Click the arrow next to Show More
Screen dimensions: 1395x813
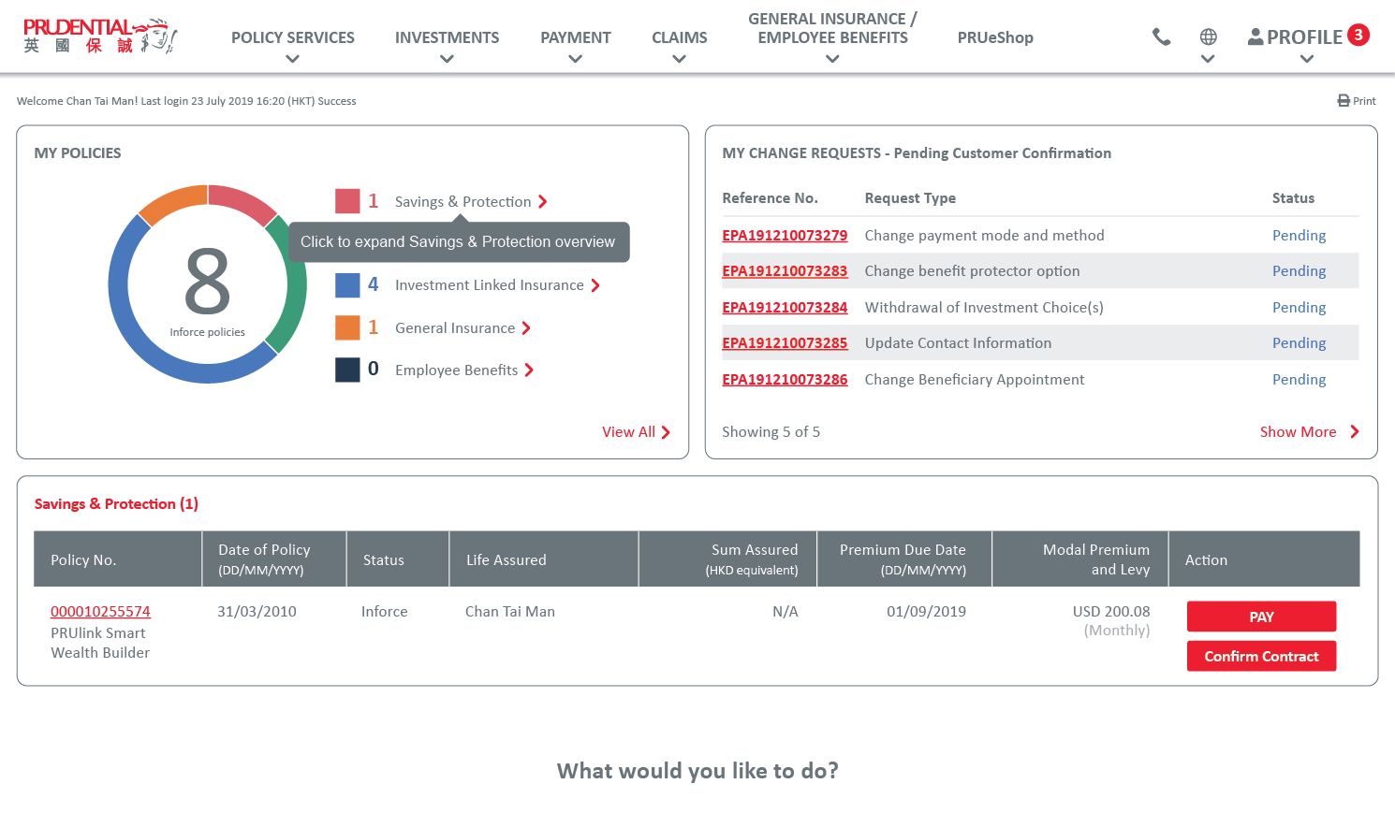(1354, 431)
